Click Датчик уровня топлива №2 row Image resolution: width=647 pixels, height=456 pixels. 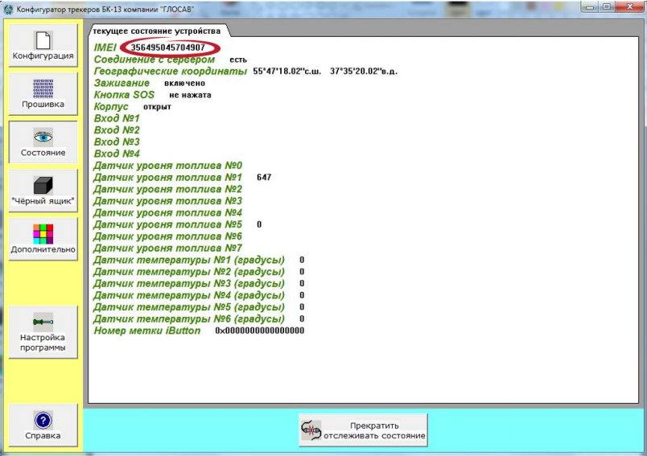pos(167,189)
